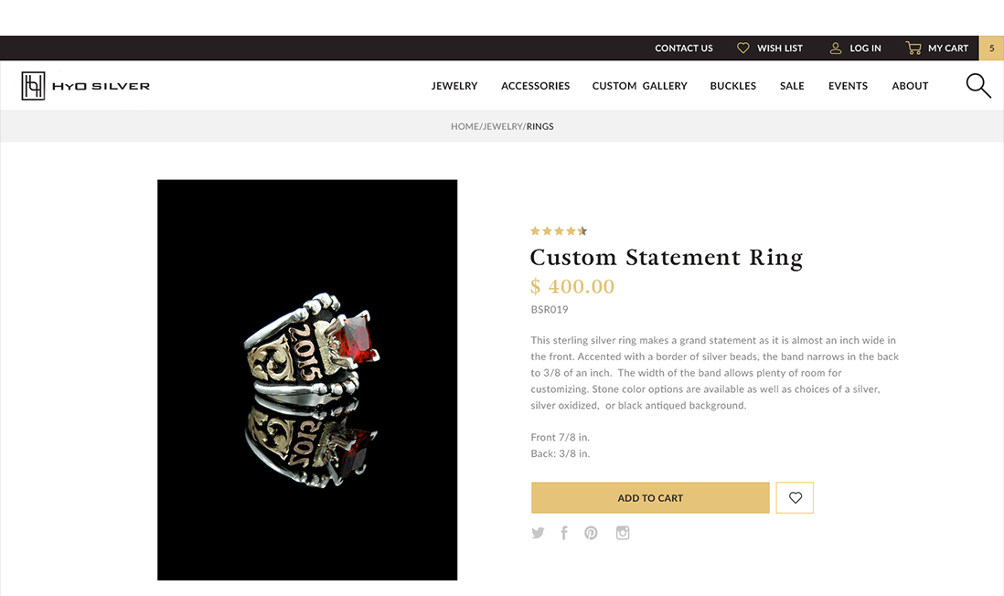Share product on Pinterest
The height and width of the screenshot is (596, 1004).
click(x=591, y=533)
